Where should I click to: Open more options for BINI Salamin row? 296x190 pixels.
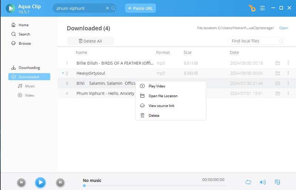point(288,83)
